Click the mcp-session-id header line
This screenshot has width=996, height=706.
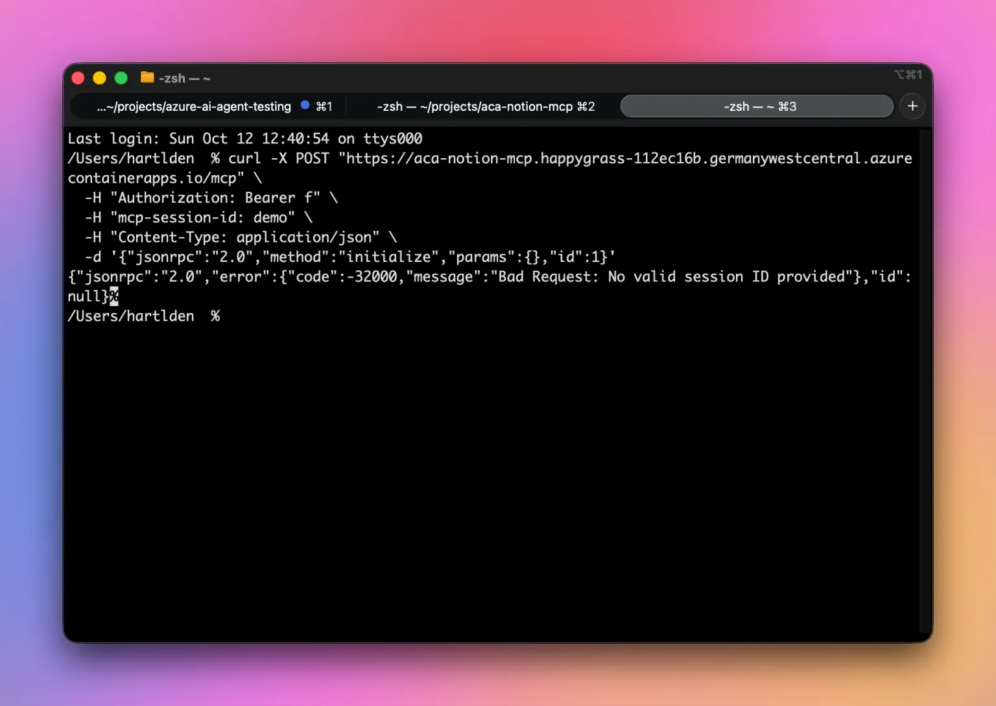pyautogui.click(x=198, y=218)
